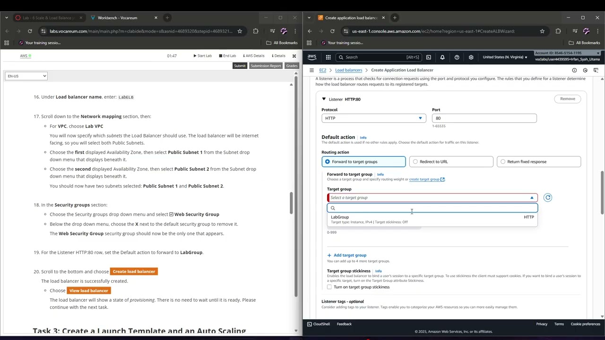Select Forward to target groups routing action
605x340 pixels.
(363, 161)
